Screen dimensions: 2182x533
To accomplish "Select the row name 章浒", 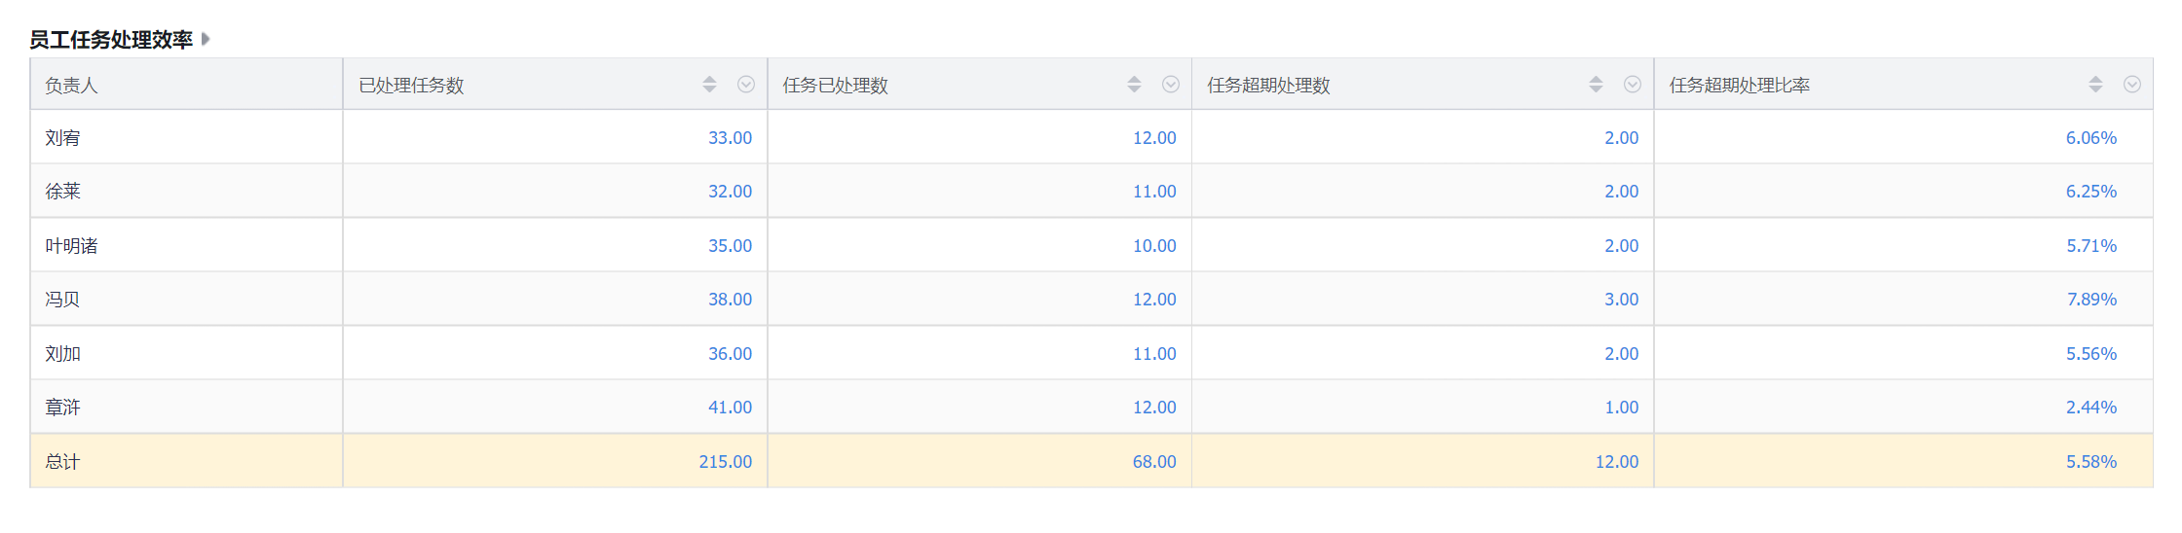I will click(x=62, y=408).
